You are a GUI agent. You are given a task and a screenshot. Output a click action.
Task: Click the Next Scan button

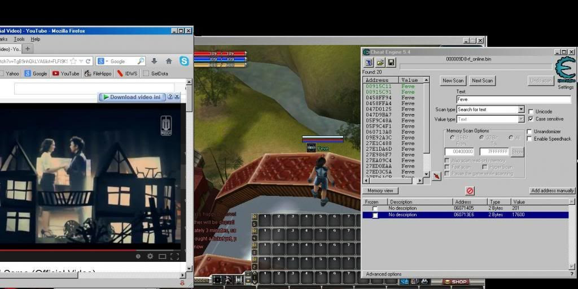[x=482, y=81]
